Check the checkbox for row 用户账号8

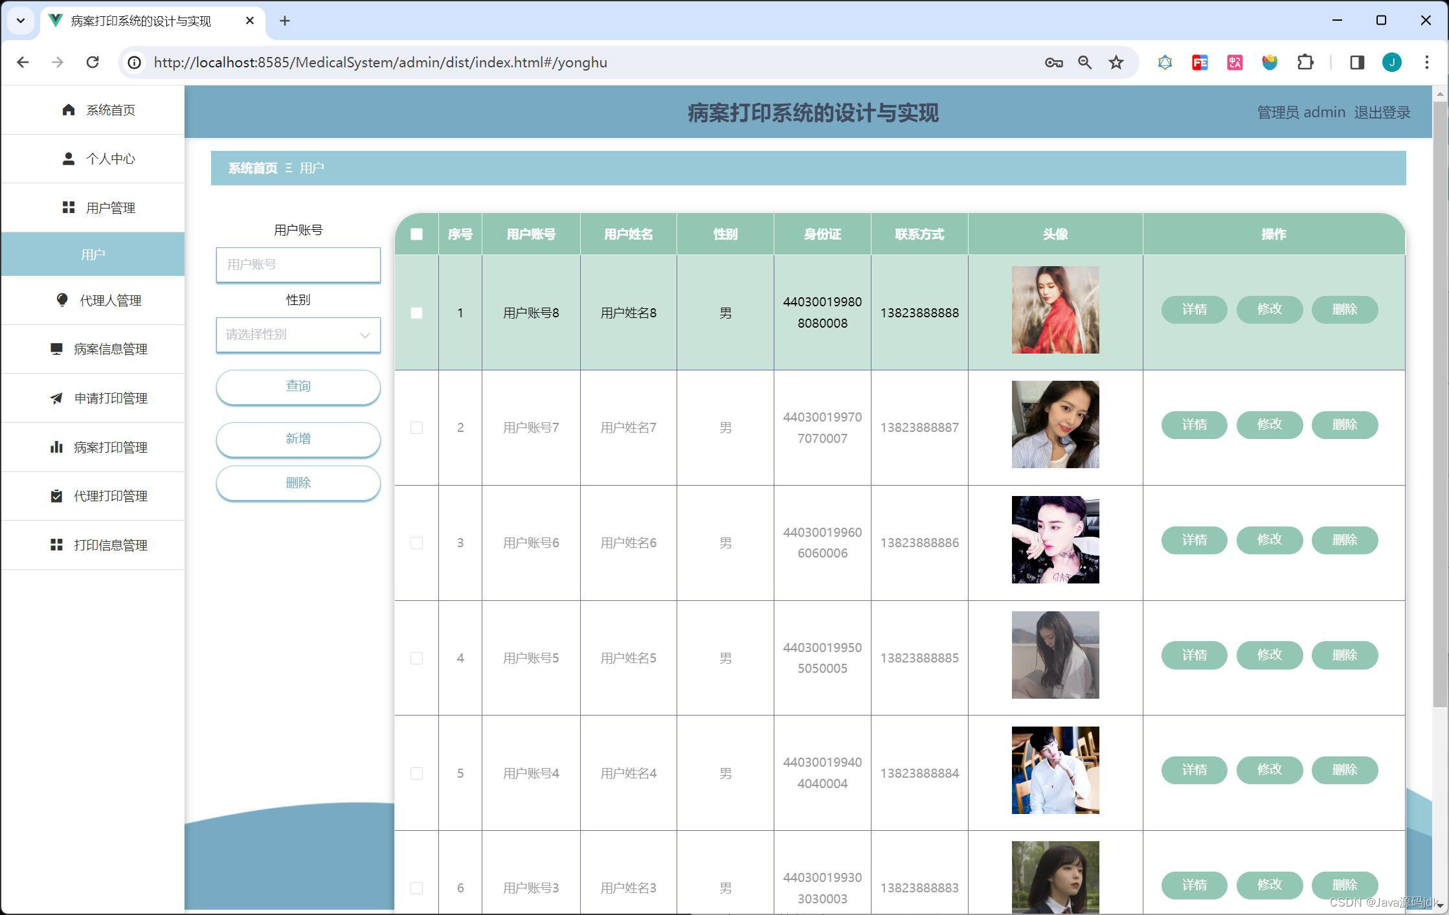click(x=416, y=313)
